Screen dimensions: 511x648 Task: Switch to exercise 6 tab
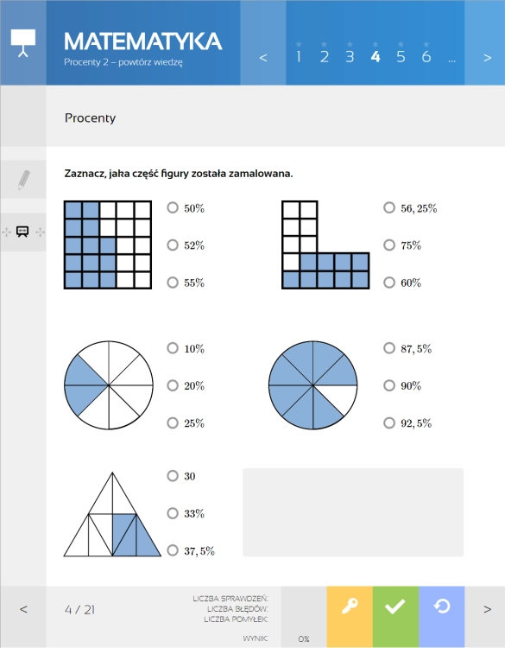[426, 57]
